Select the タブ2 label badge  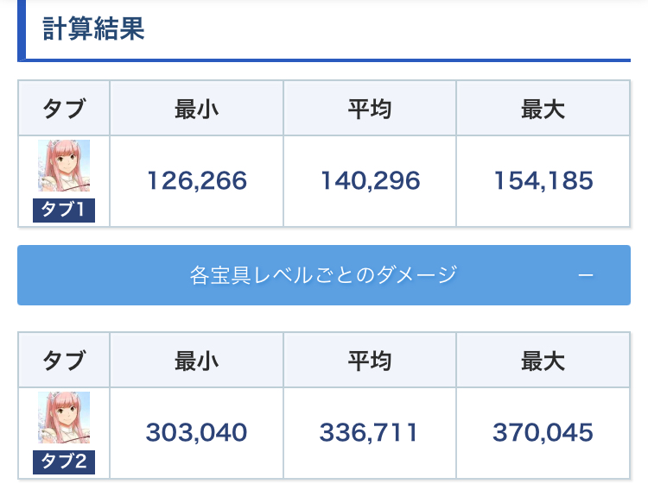(64, 462)
